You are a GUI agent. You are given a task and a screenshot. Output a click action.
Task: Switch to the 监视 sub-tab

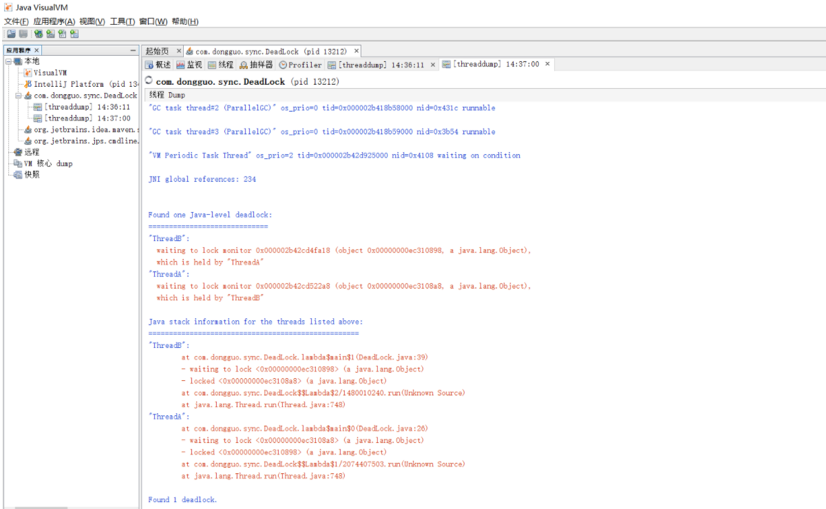click(x=189, y=65)
